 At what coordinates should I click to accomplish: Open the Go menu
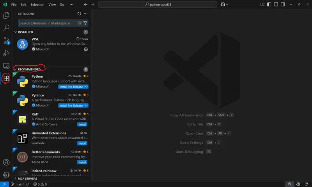click(62, 4)
